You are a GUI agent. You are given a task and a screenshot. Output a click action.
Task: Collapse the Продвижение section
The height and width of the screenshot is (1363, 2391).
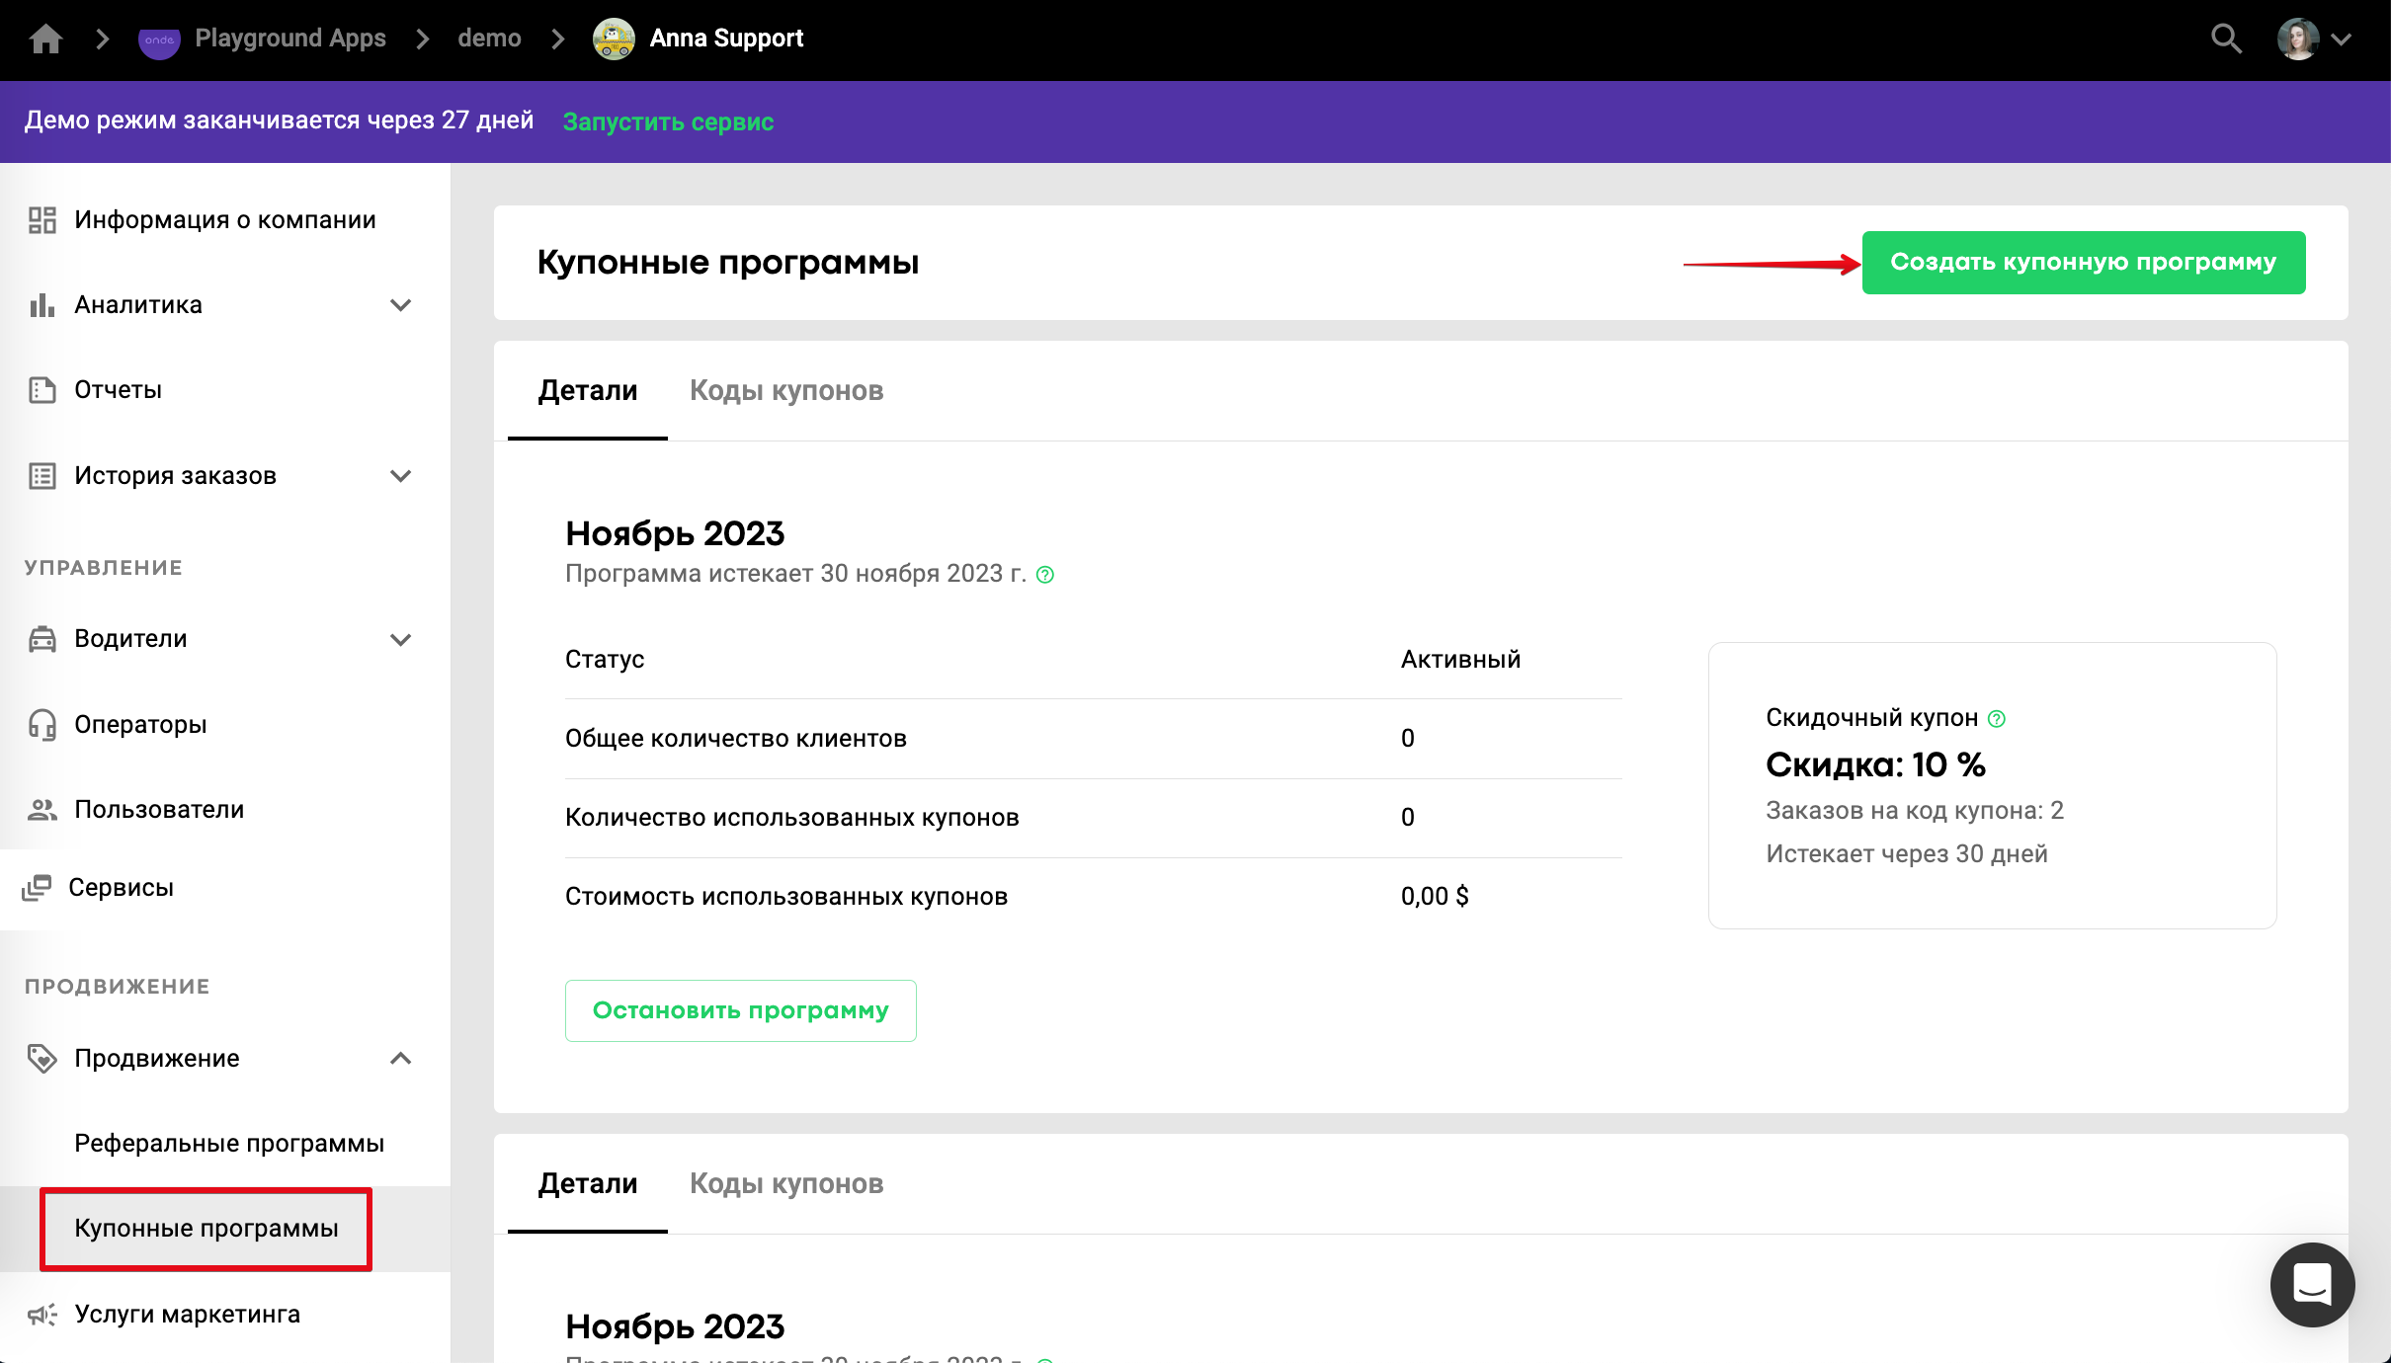point(400,1059)
